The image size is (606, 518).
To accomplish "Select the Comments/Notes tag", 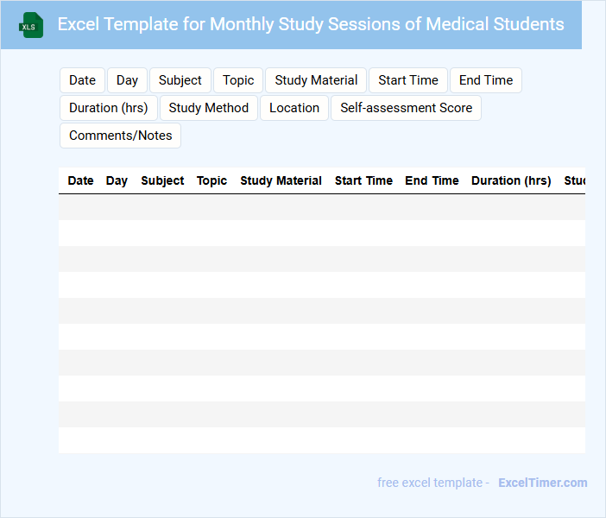I will point(120,136).
